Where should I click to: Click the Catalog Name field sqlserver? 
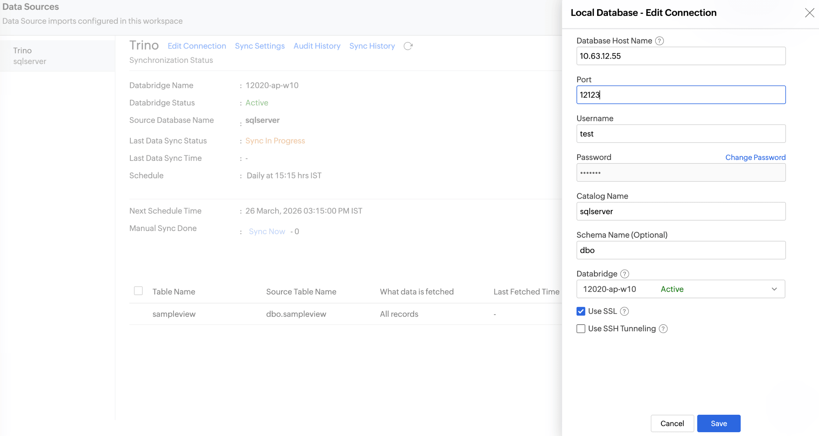[x=681, y=211]
